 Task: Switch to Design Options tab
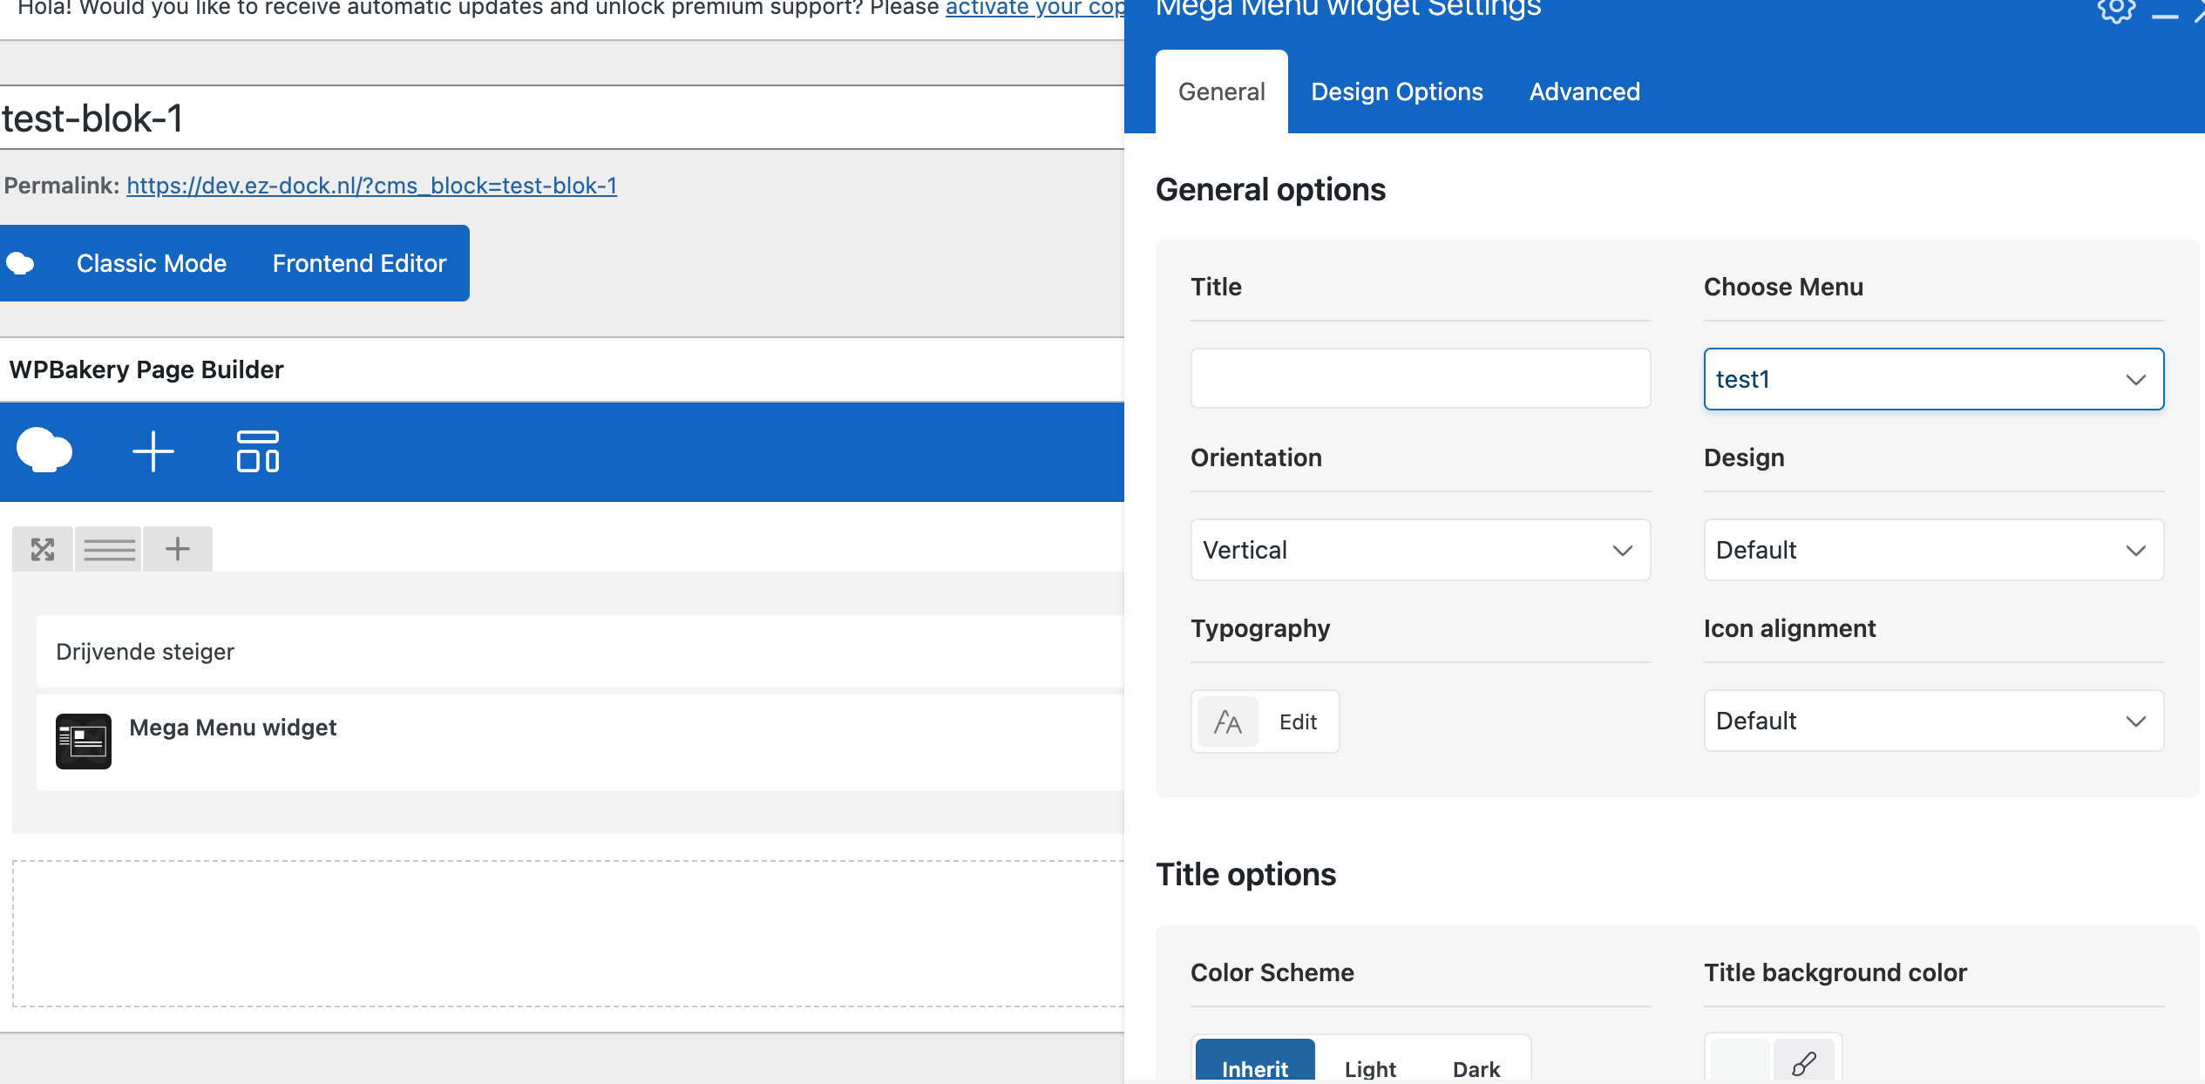(1396, 91)
